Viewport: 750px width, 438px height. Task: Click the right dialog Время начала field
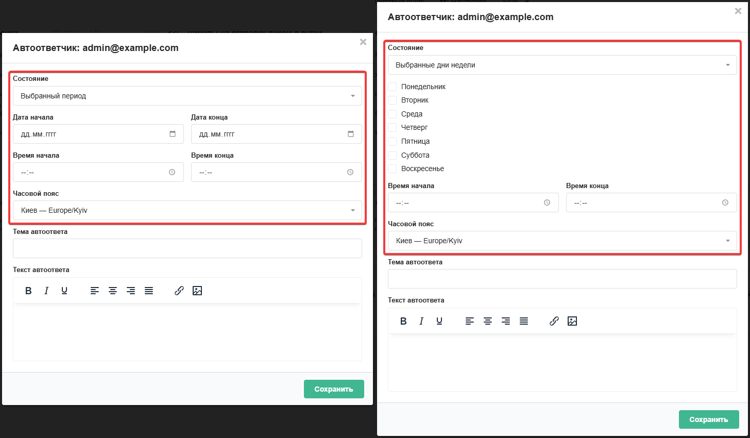(x=473, y=203)
